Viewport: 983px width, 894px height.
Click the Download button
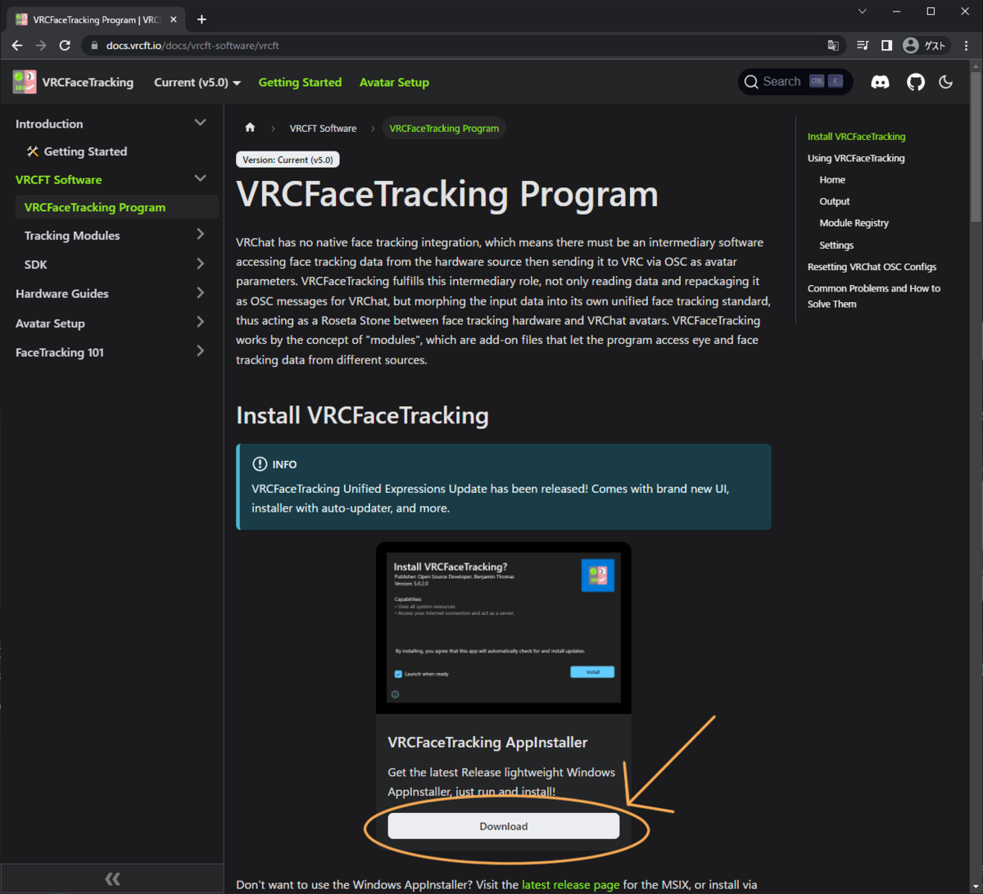coord(504,826)
